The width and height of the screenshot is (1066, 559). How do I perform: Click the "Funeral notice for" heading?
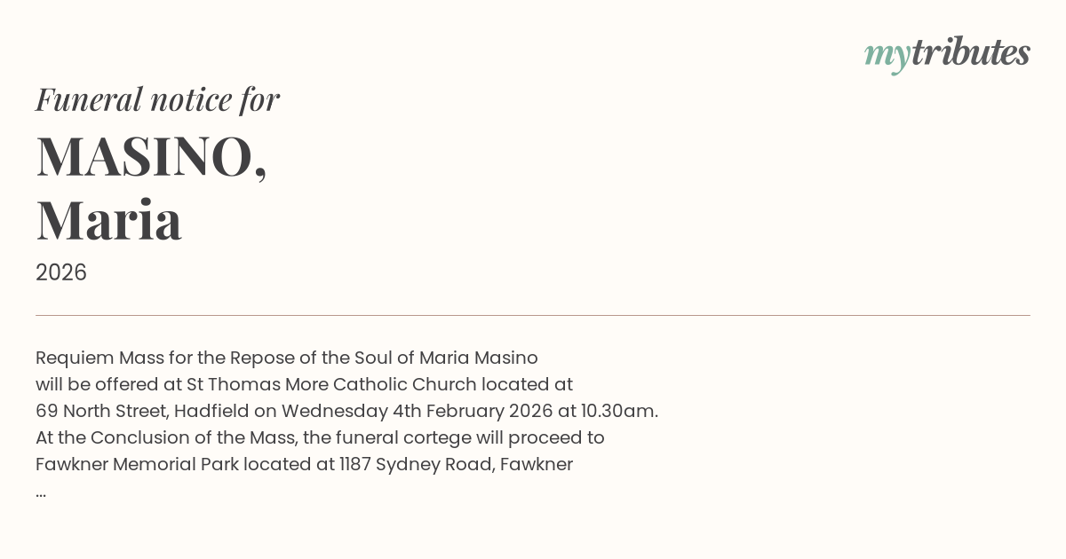(157, 99)
